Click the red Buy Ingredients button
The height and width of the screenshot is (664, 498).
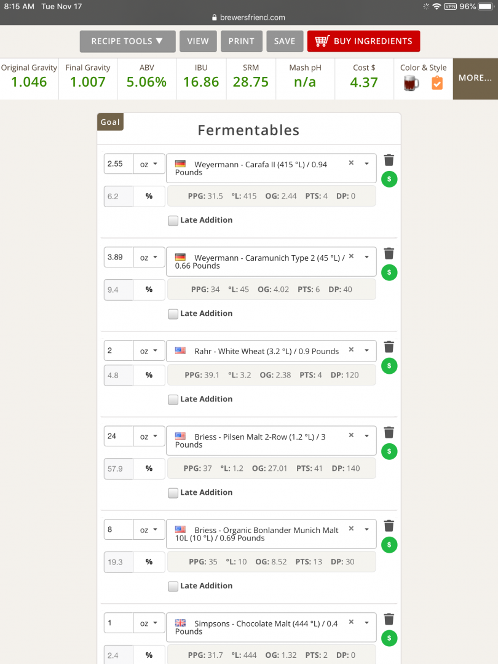coord(364,41)
